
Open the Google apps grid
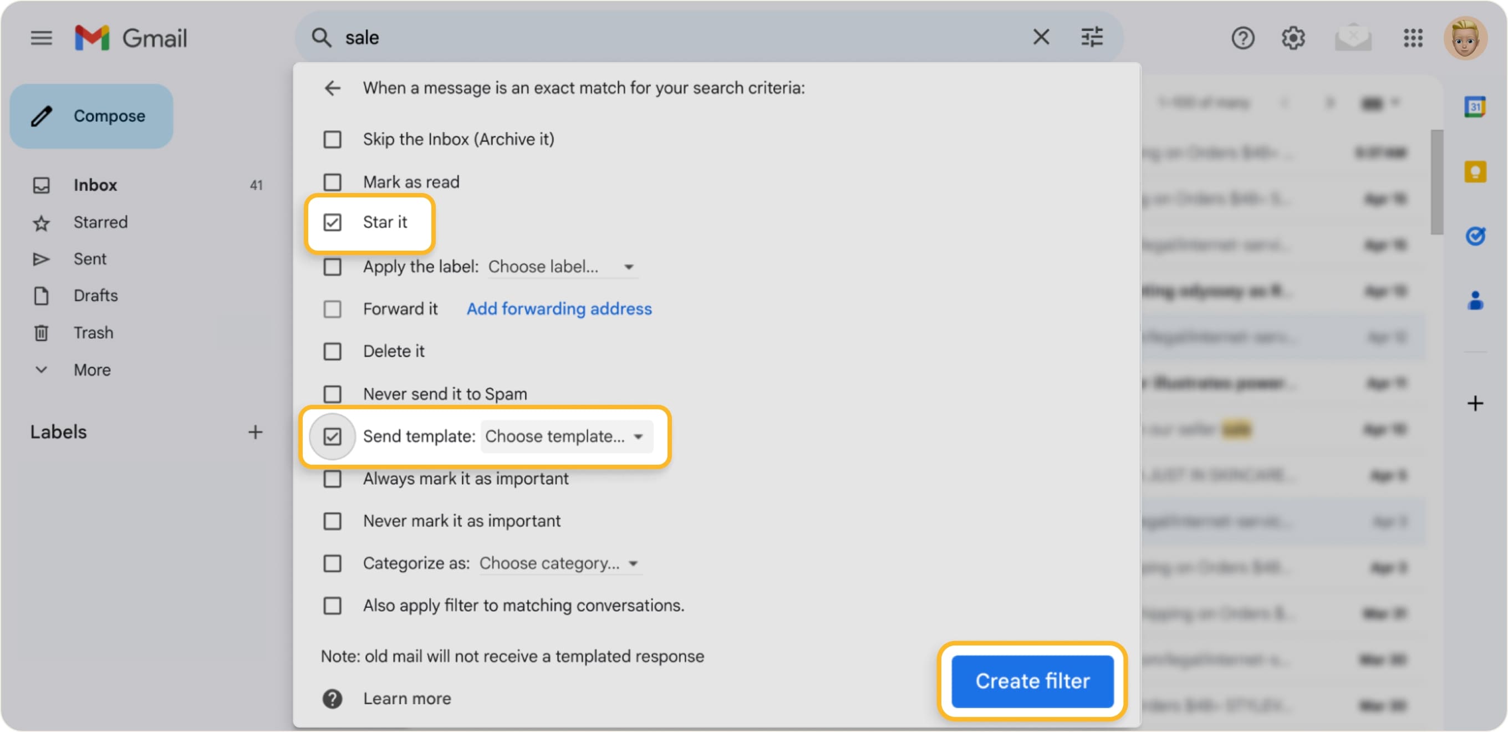pos(1413,38)
